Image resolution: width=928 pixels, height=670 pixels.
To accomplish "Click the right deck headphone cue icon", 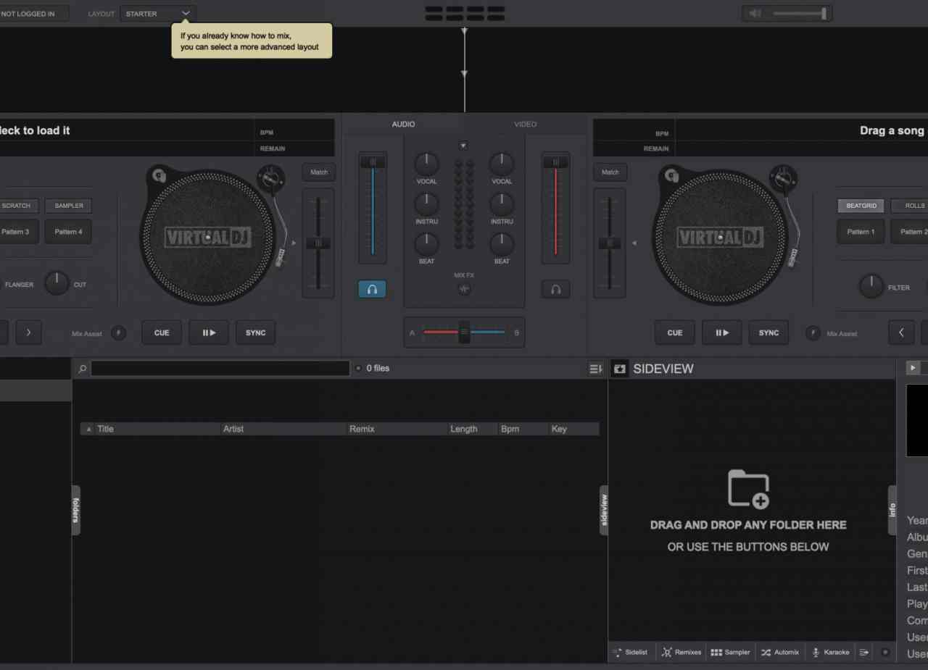I will click(555, 289).
